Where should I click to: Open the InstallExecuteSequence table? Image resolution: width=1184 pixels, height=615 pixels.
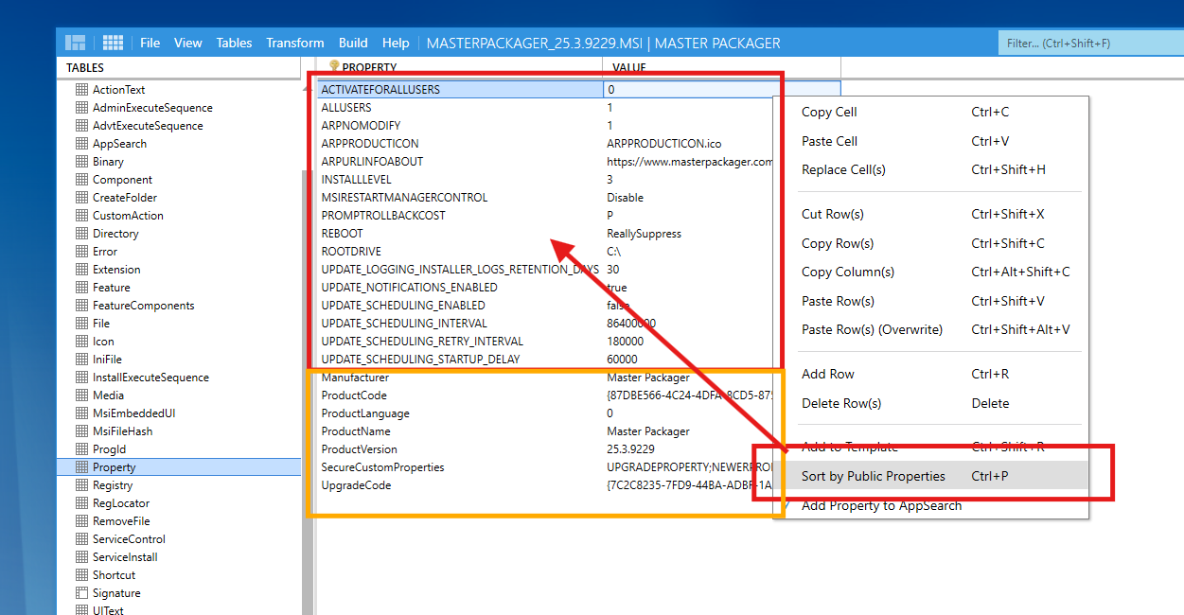150,378
